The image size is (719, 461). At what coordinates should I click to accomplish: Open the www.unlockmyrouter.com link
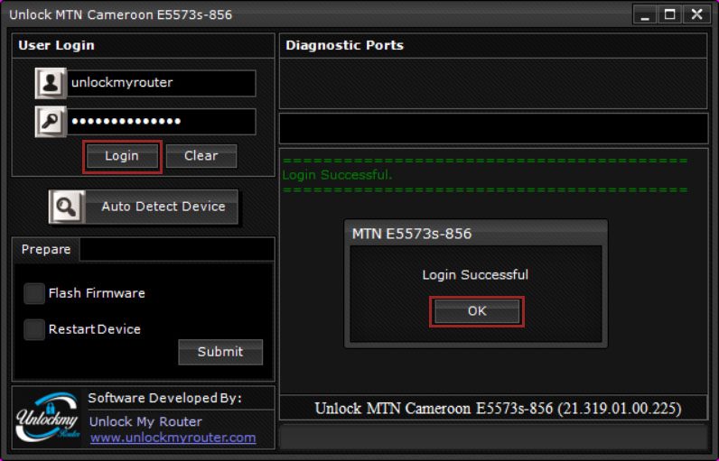point(173,438)
